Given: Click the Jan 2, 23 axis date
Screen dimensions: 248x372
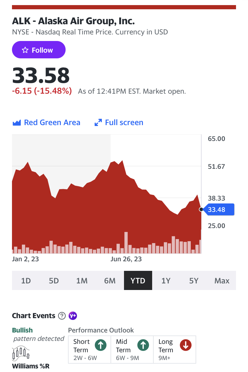Looking at the screenshot, I should (x=25, y=259).
